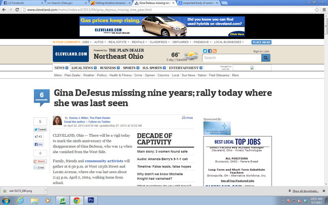The image size is (328, 205).
Task: Open Windows Media Player taskbar icon
Action: coord(48,200)
